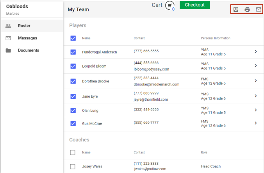Uncheck the select-all Players checkbox
Screen dimensions: 264x173
tap(73, 38)
